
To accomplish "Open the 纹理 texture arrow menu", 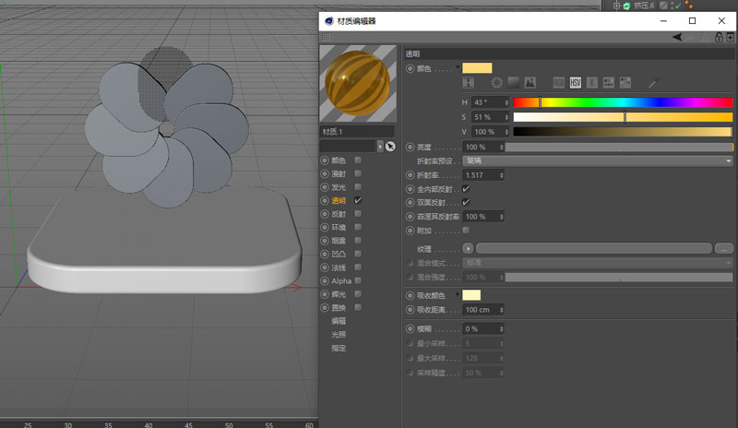I will (x=469, y=248).
